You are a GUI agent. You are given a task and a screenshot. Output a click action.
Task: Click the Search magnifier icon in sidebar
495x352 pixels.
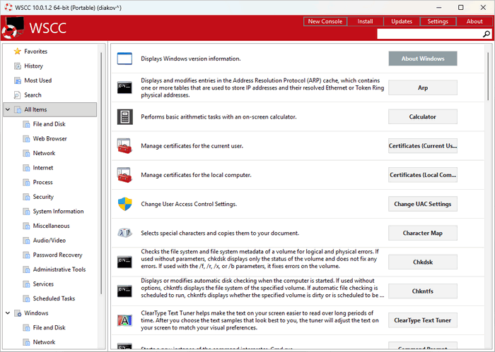pyautogui.click(x=17, y=95)
